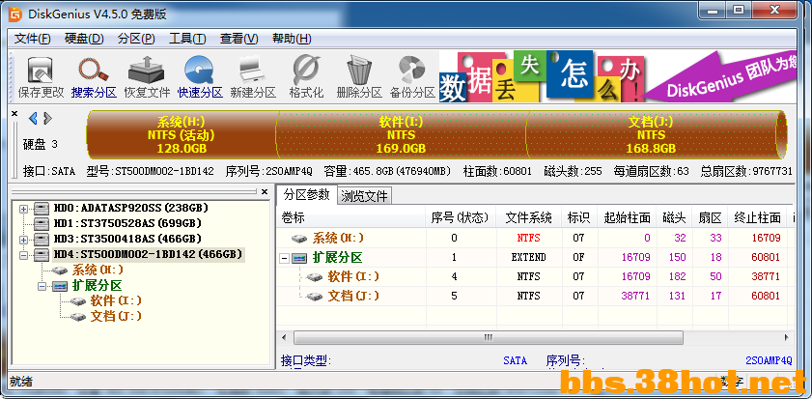Expand the HD3 ST3500418AS tree node
Viewport: 812px width, 399px height.
pyautogui.click(x=23, y=240)
